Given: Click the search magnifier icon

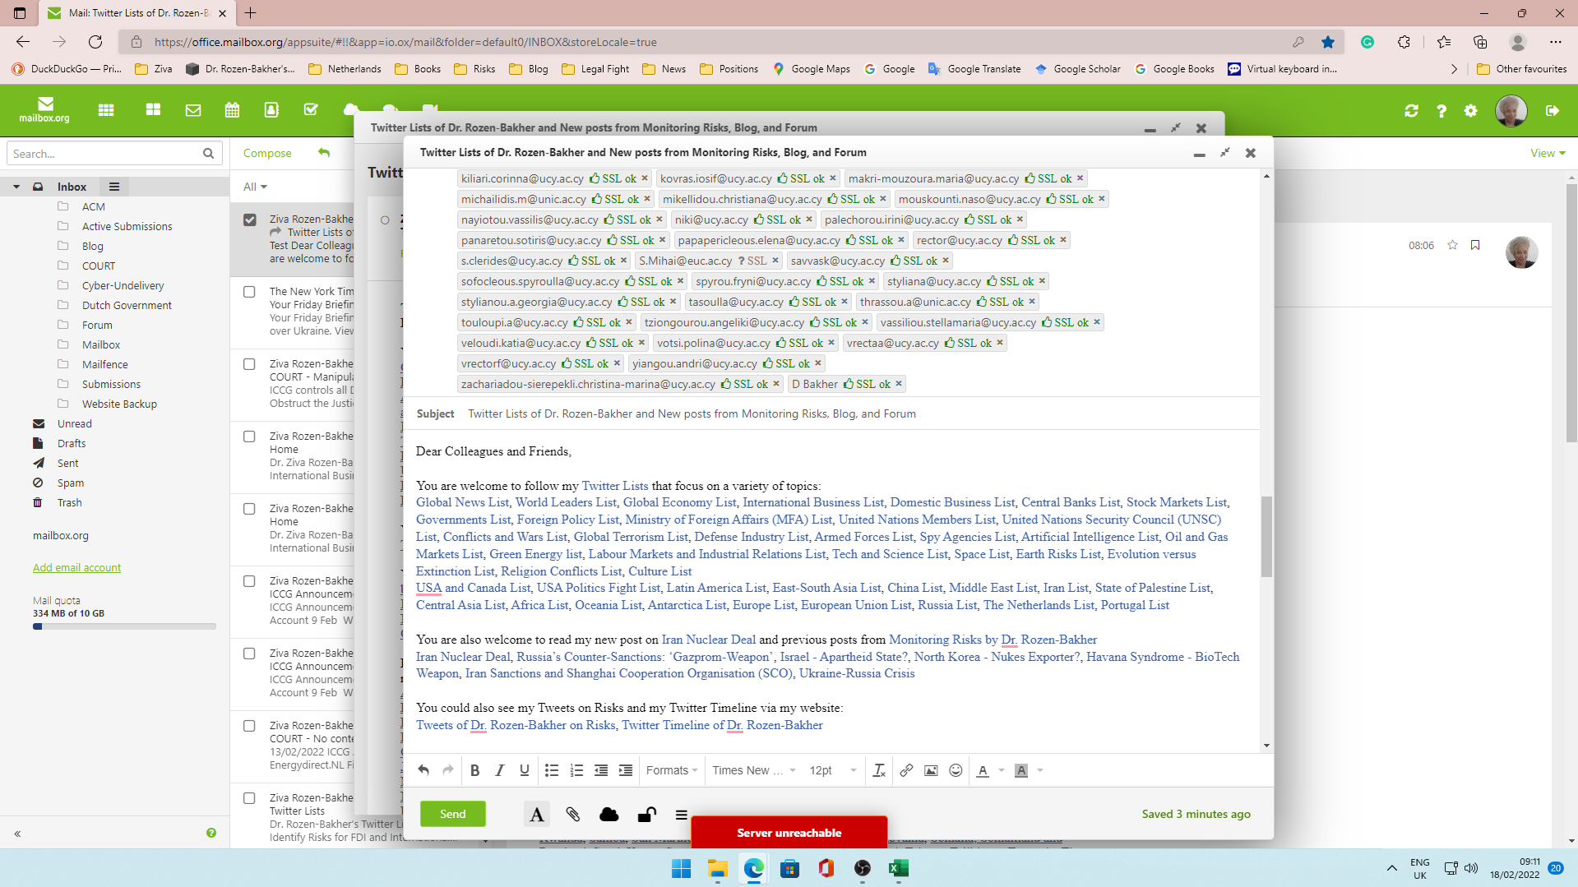Looking at the screenshot, I should 208,154.
